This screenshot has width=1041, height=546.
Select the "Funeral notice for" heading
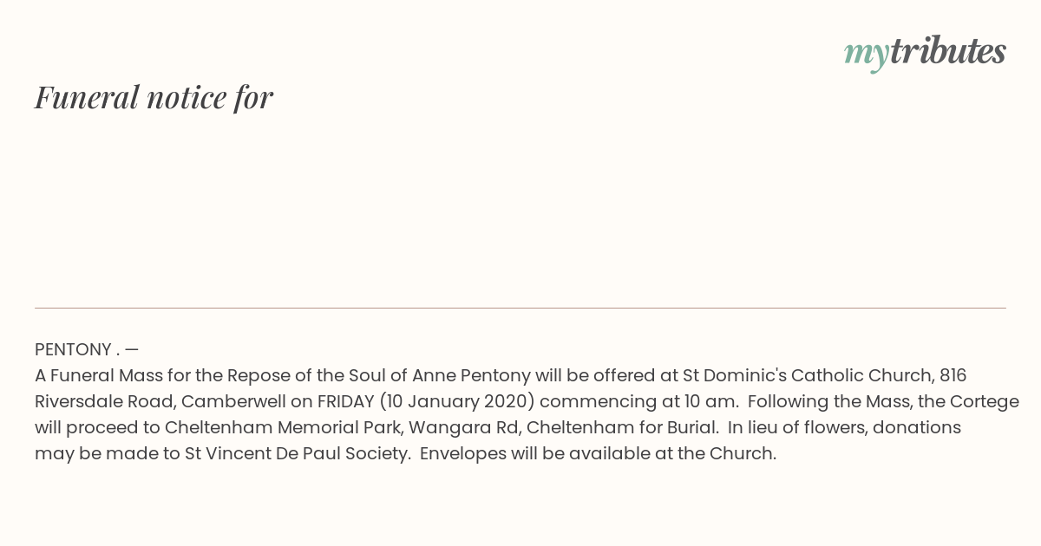tap(154, 97)
